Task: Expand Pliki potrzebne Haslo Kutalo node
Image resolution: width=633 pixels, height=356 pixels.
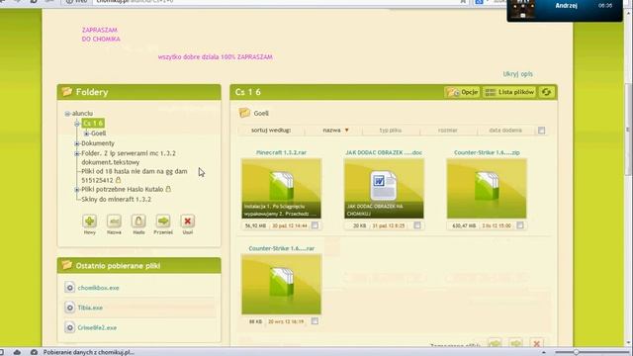Action: pos(77,189)
